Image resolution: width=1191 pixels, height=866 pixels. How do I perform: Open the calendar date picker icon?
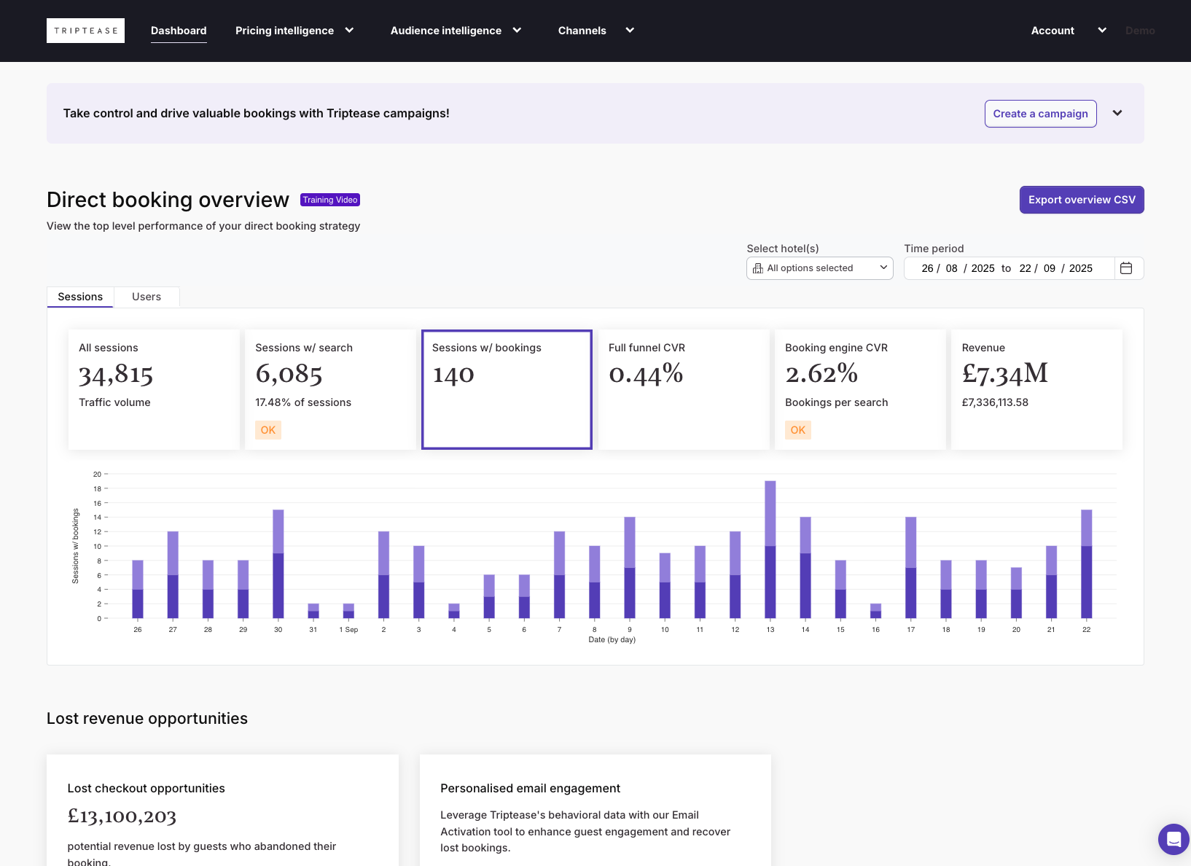[1125, 268]
